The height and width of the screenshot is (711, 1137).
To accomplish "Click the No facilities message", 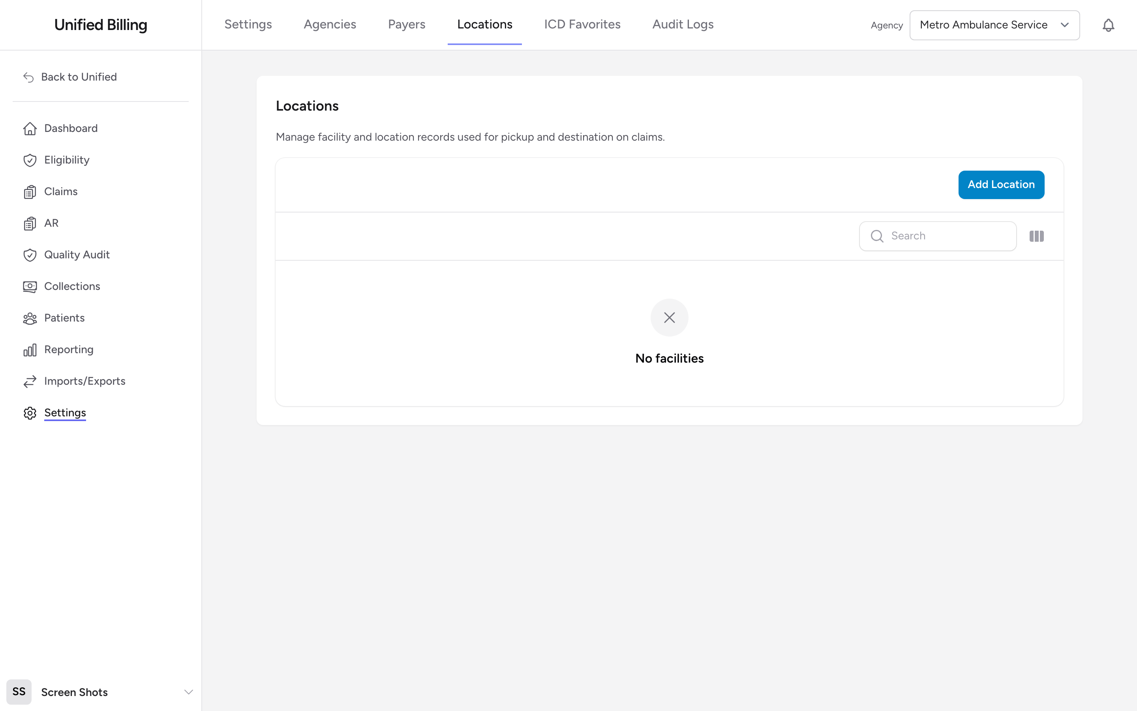I will (669, 358).
